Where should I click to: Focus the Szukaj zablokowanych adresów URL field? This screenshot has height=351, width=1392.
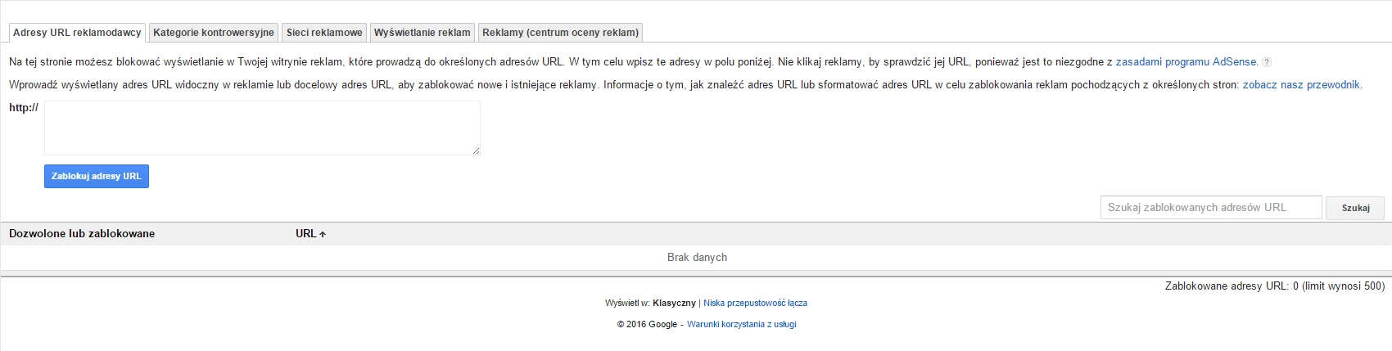[x=1211, y=208]
